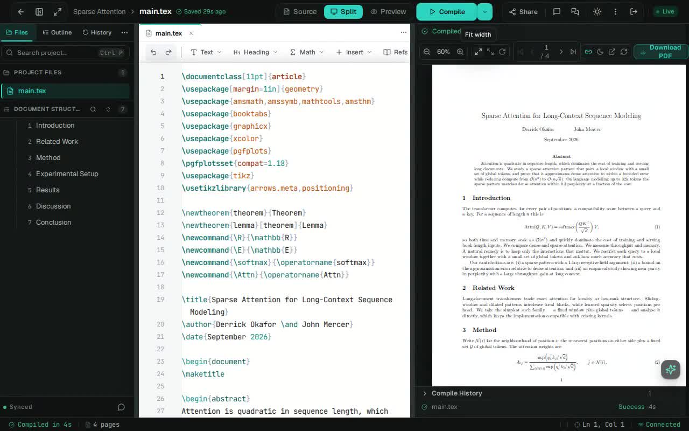This screenshot has width=689, height=431.
Task: Switch to the Outline tab
Action: point(57,32)
